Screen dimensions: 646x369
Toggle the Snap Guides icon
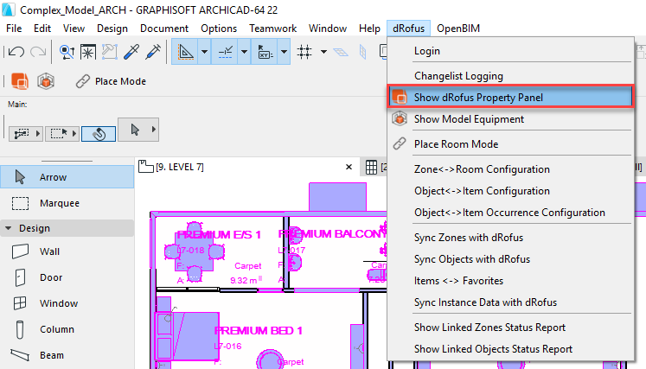coord(225,52)
